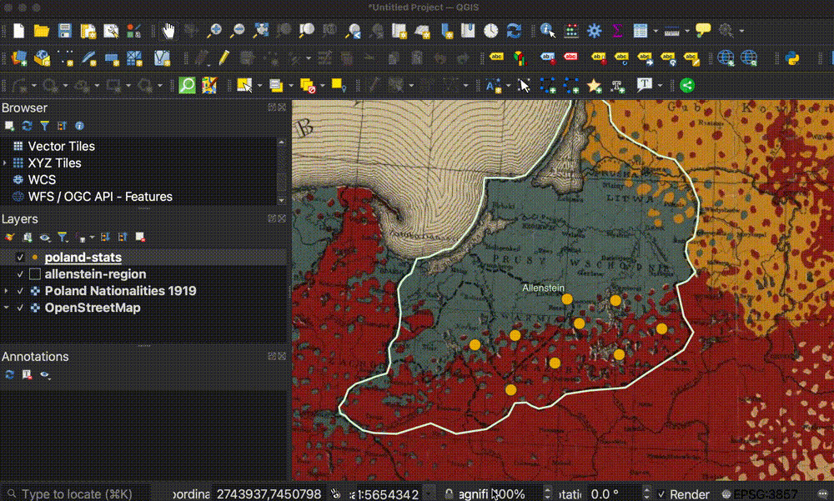Select the poland-stats layer name

coord(83,258)
